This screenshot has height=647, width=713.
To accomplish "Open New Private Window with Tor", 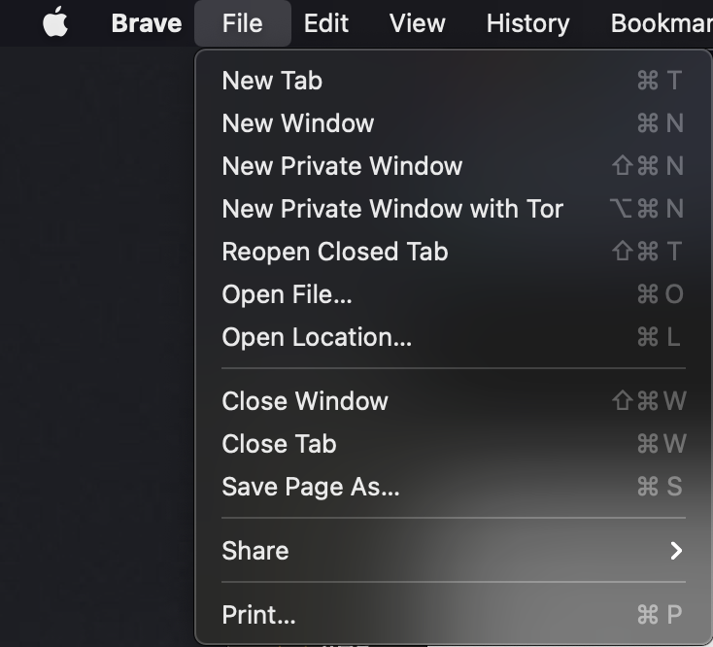I will [x=454, y=209].
